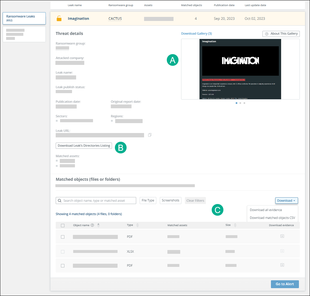Download evidence for the last PDF row
The height and width of the screenshot is (296, 310).
point(282,265)
